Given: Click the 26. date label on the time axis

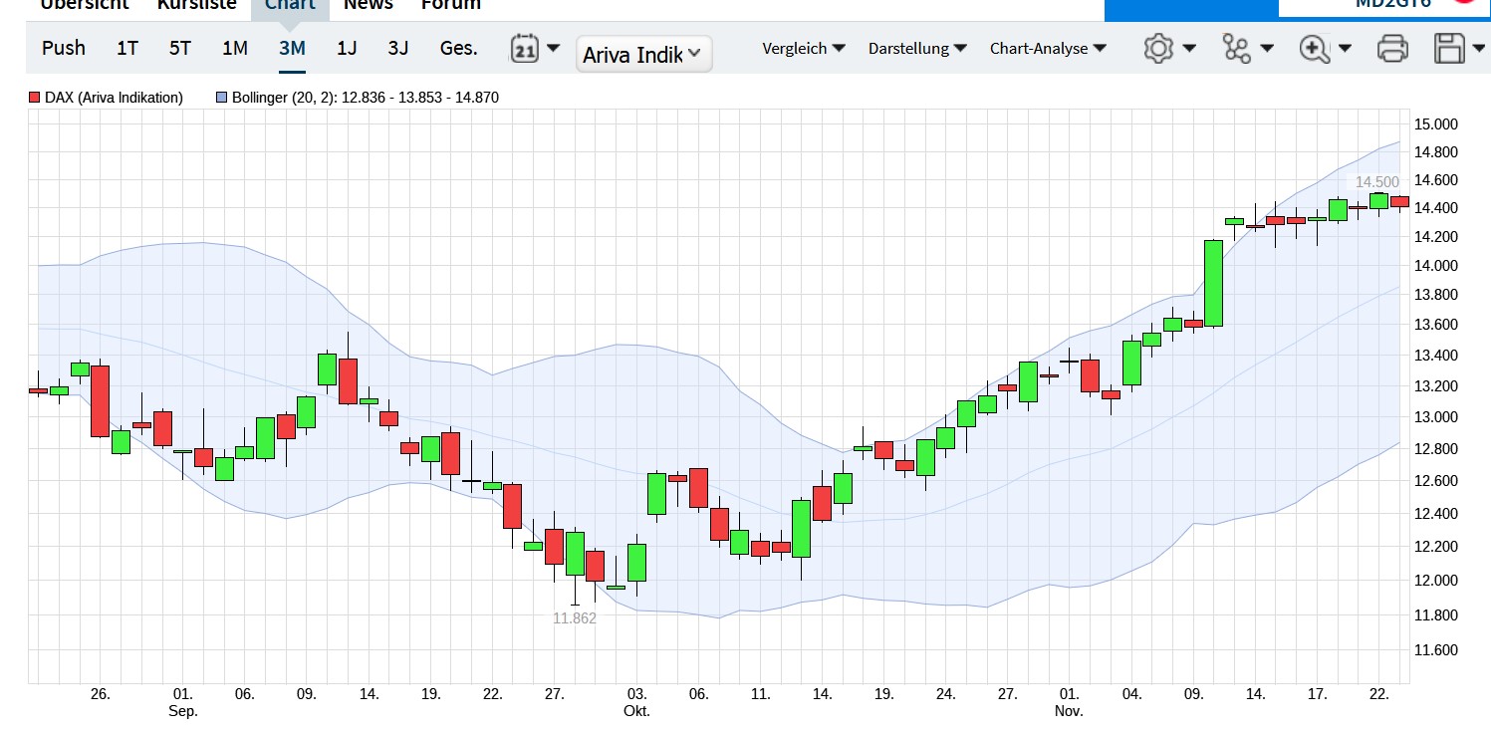Looking at the screenshot, I should tap(101, 694).
